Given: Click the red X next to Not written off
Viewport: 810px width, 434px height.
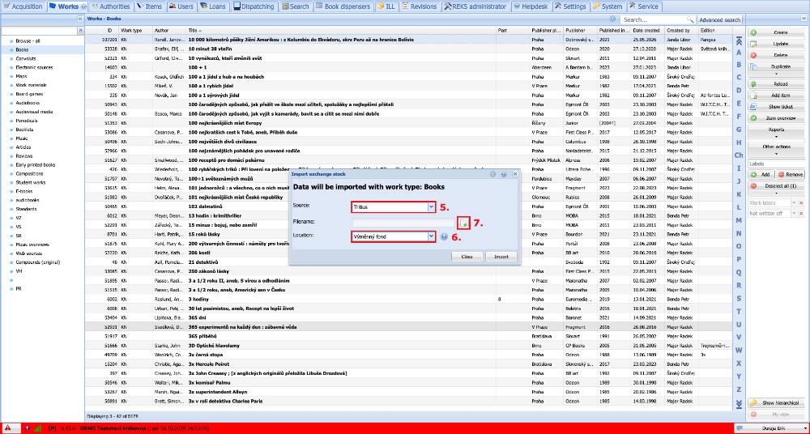Looking at the screenshot, I should (801, 214).
